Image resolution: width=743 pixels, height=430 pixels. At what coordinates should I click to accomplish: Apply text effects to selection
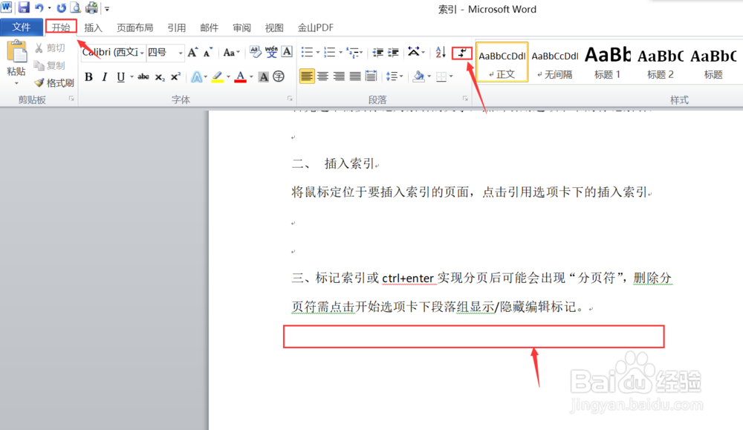click(197, 76)
